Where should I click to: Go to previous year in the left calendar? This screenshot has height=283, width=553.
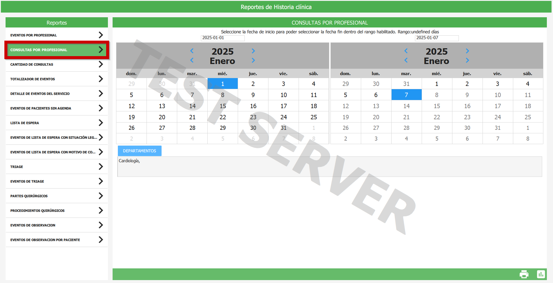click(192, 51)
